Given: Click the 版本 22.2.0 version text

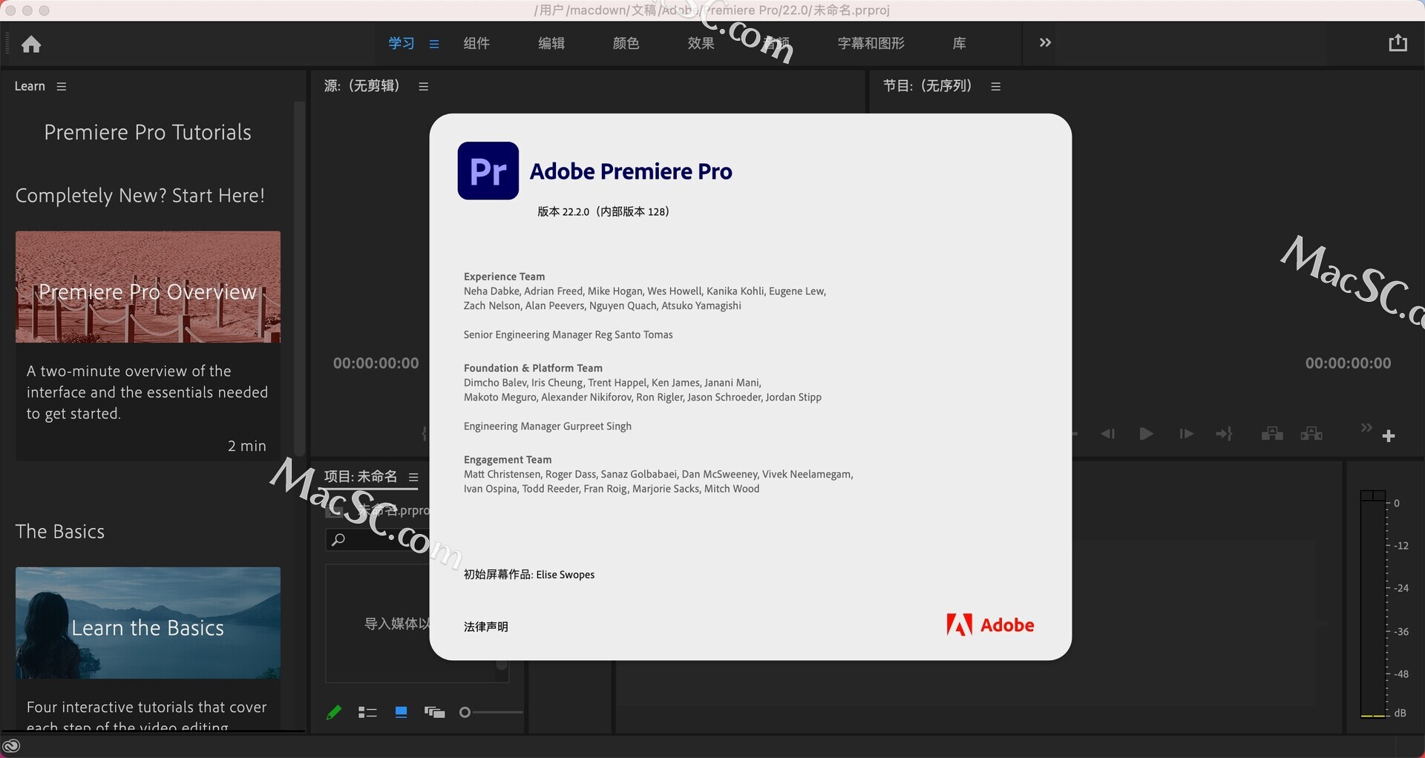Looking at the screenshot, I should (603, 212).
